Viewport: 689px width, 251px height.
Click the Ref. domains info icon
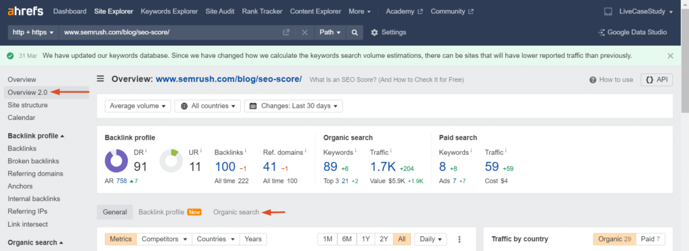coord(305,151)
